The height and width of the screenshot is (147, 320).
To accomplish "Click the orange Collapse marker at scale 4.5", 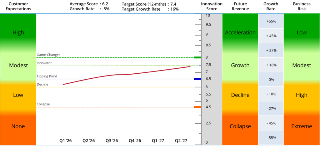I will 197,107.
